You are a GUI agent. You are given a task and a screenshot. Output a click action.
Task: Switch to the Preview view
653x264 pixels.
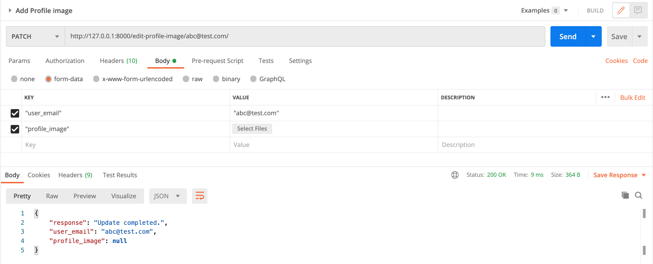pyautogui.click(x=85, y=196)
